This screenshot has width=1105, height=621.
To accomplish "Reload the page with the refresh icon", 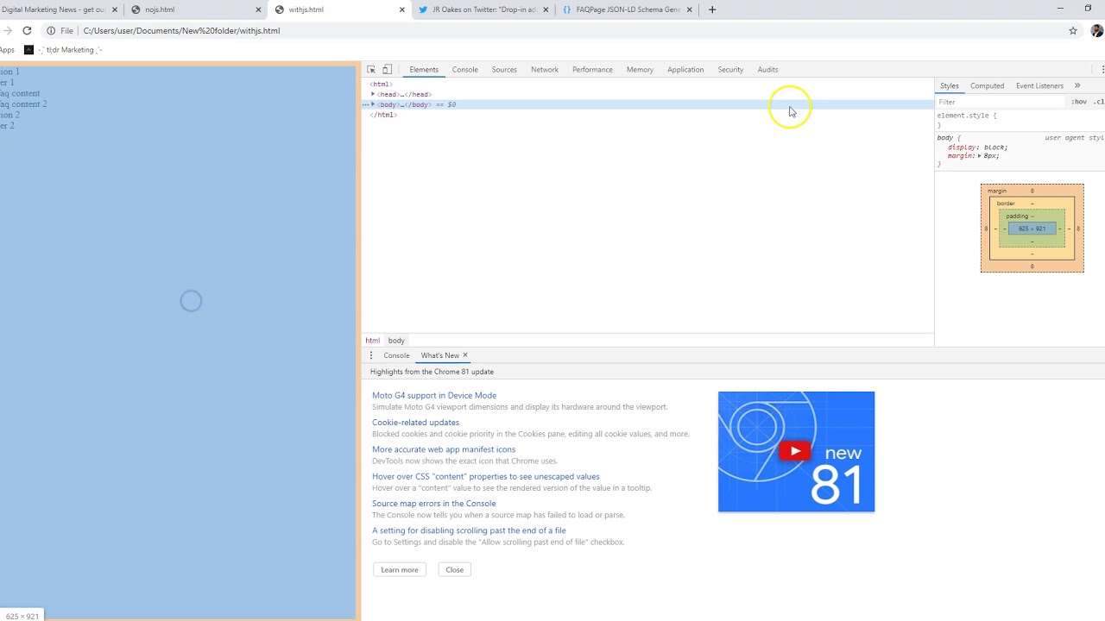I will pos(27,31).
